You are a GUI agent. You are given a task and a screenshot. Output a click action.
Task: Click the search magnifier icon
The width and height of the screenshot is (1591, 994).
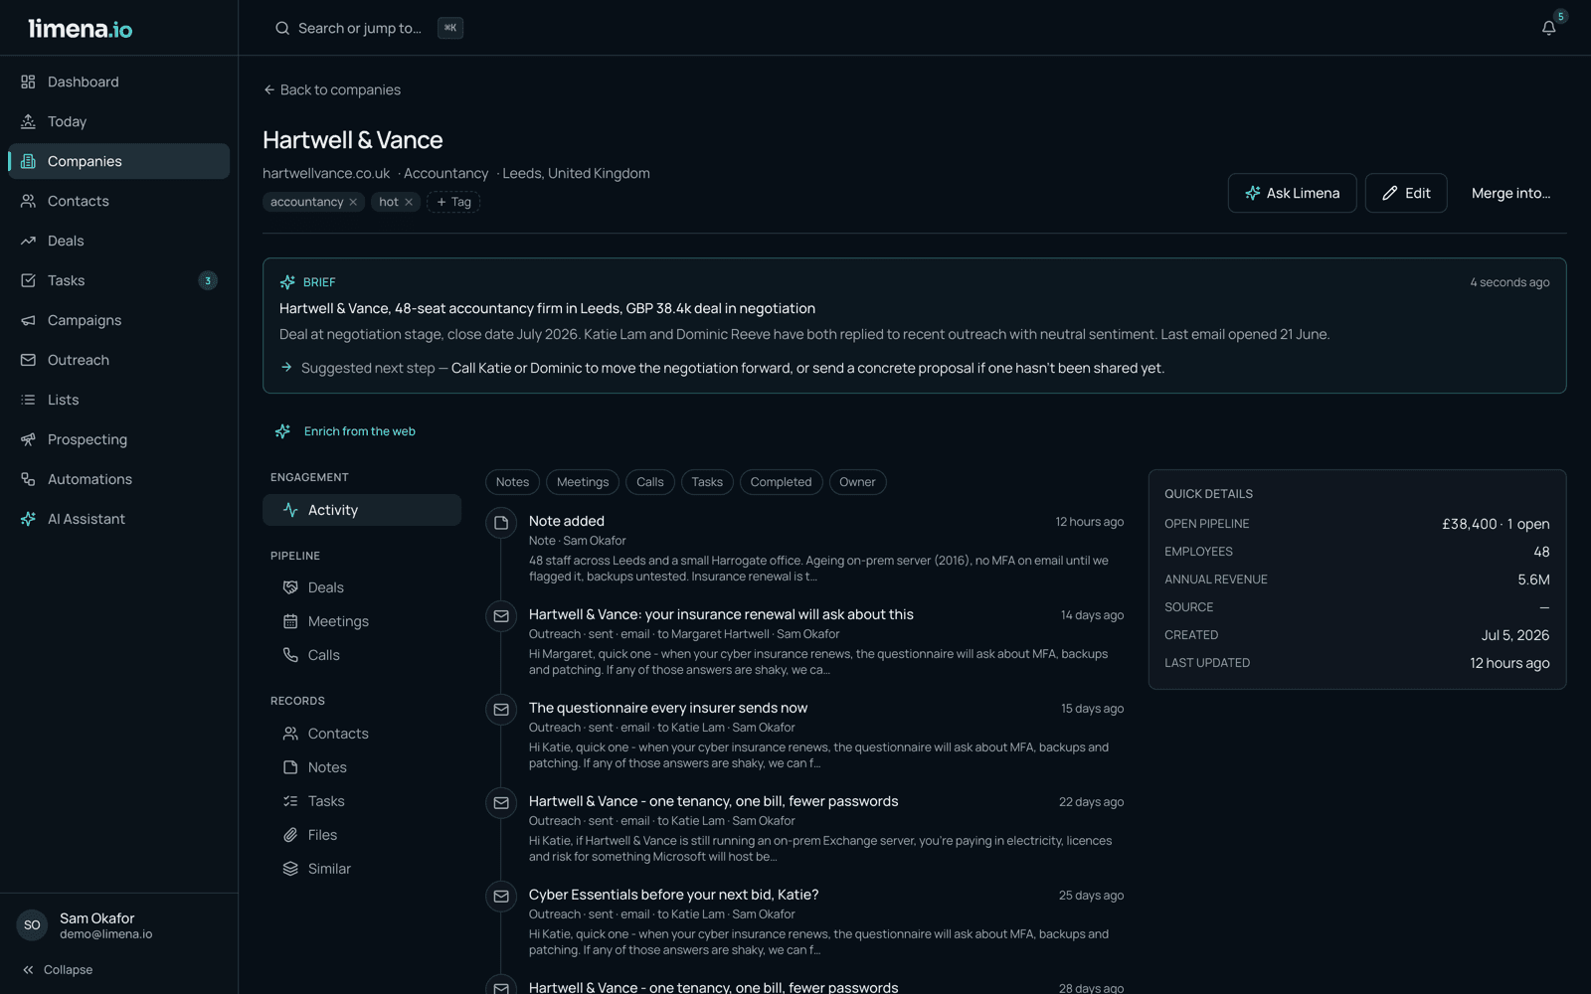click(282, 28)
